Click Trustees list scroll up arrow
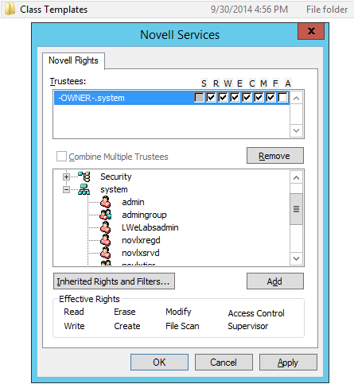The image size is (354, 384). (x=297, y=99)
